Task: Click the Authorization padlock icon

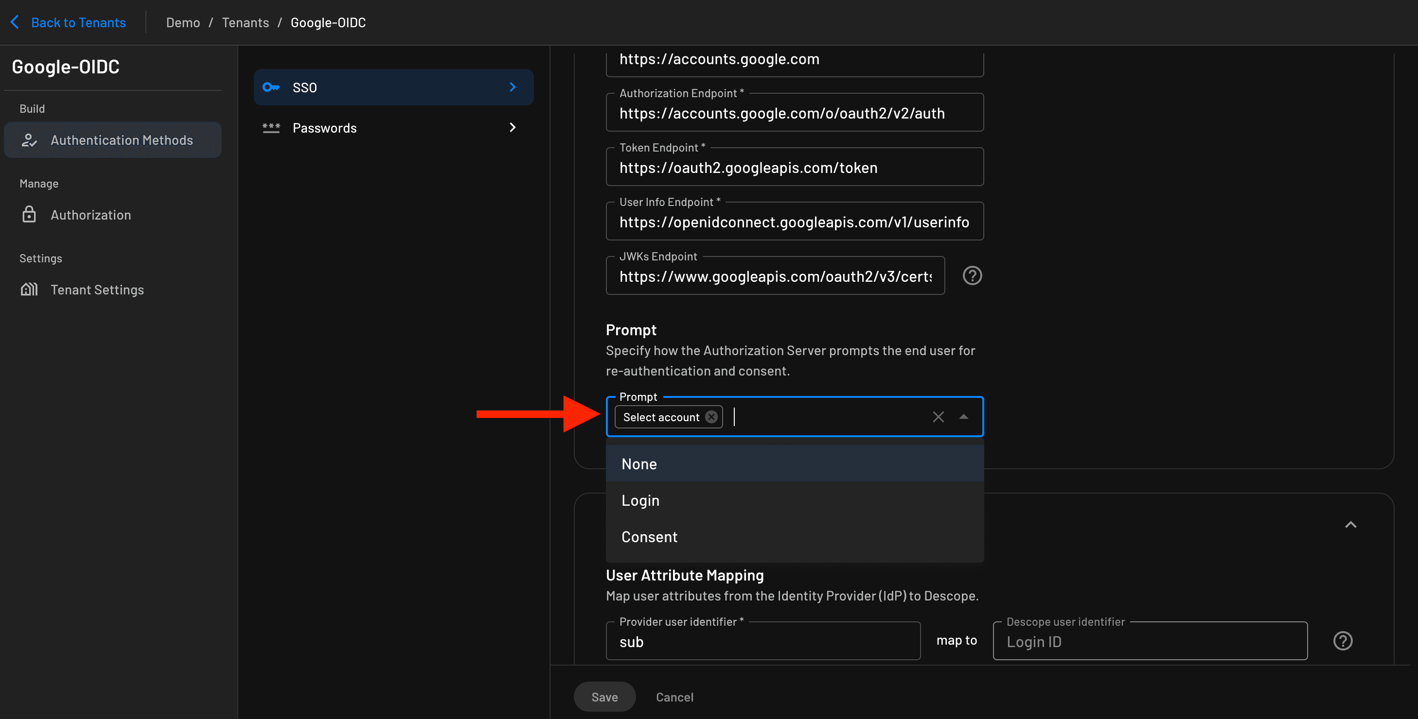Action: point(29,215)
